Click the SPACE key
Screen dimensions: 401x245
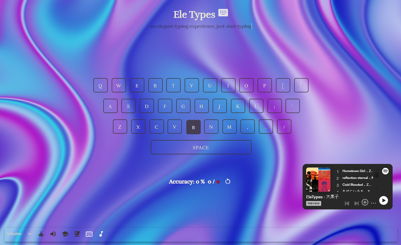(x=201, y=147)
